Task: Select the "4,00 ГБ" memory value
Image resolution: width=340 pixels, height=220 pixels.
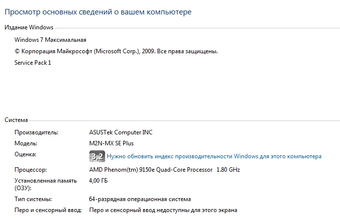Action: (x=99, y=181)
